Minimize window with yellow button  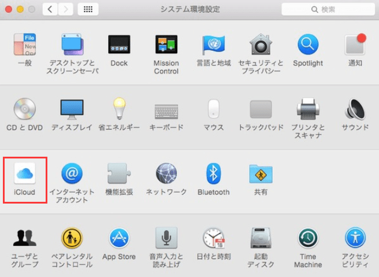[20, 9]
